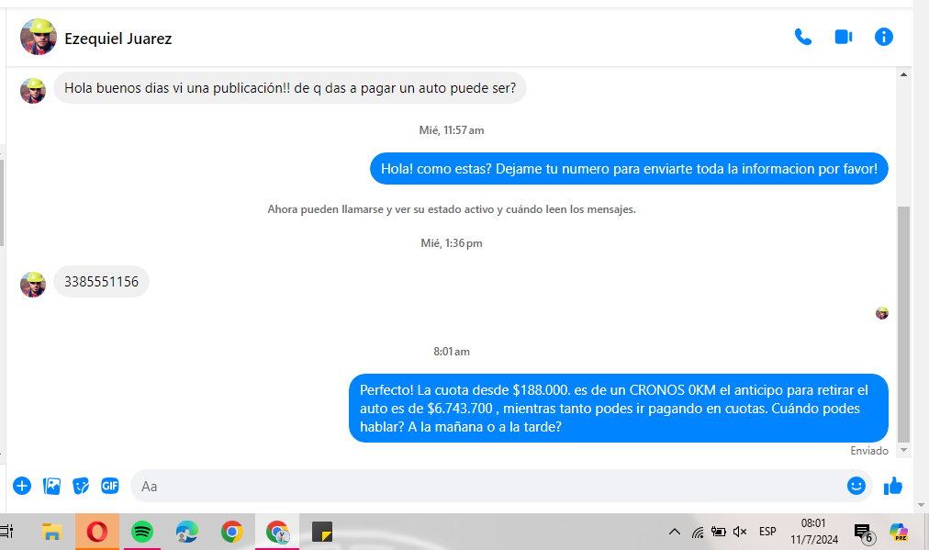Open more actions plus button
Viewport: 929px width, 550px height.
coord(22,486)
